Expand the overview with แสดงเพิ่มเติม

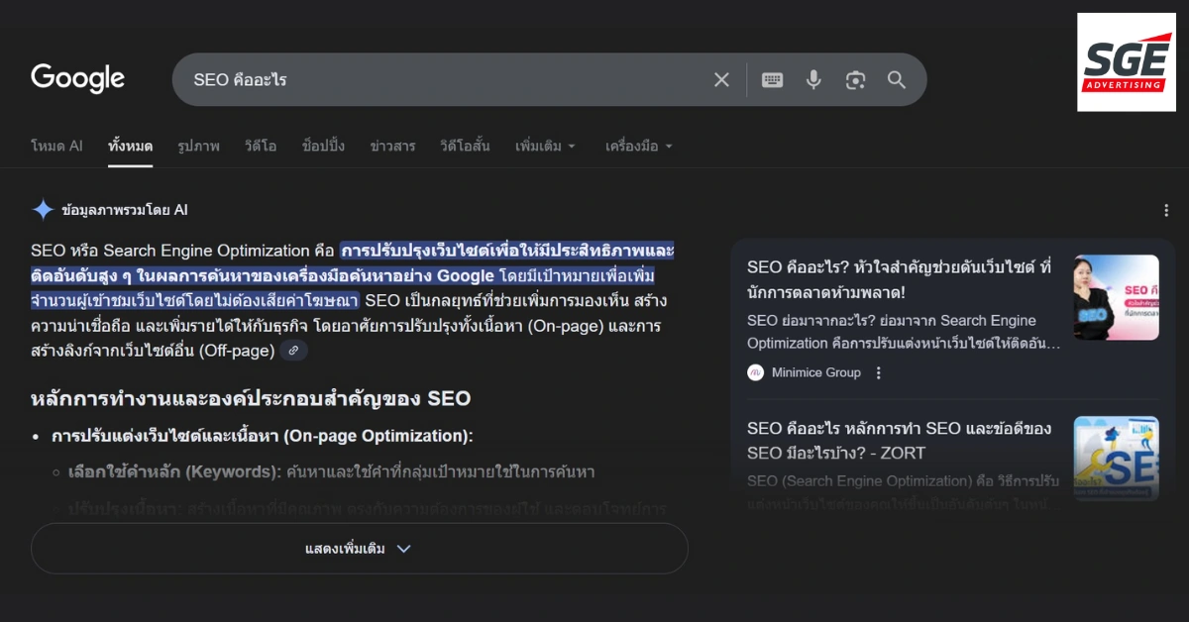coord(359,549)
